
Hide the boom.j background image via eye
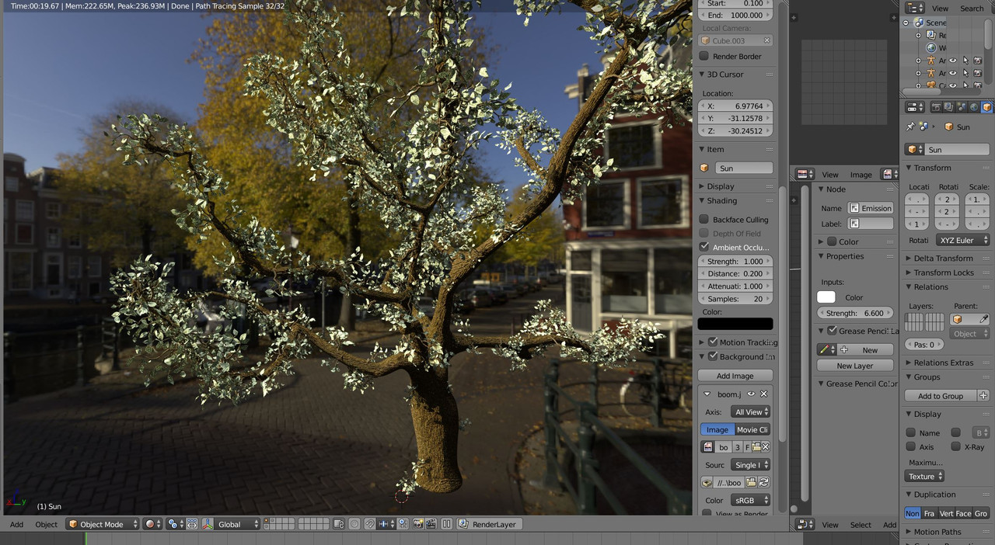click(x=751, y=394)
